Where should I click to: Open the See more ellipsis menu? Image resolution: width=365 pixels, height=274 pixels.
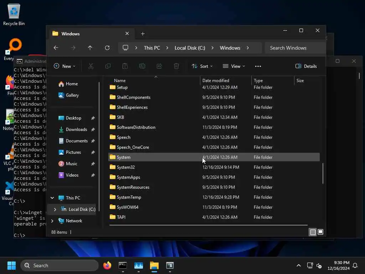[x=258, y=66]
